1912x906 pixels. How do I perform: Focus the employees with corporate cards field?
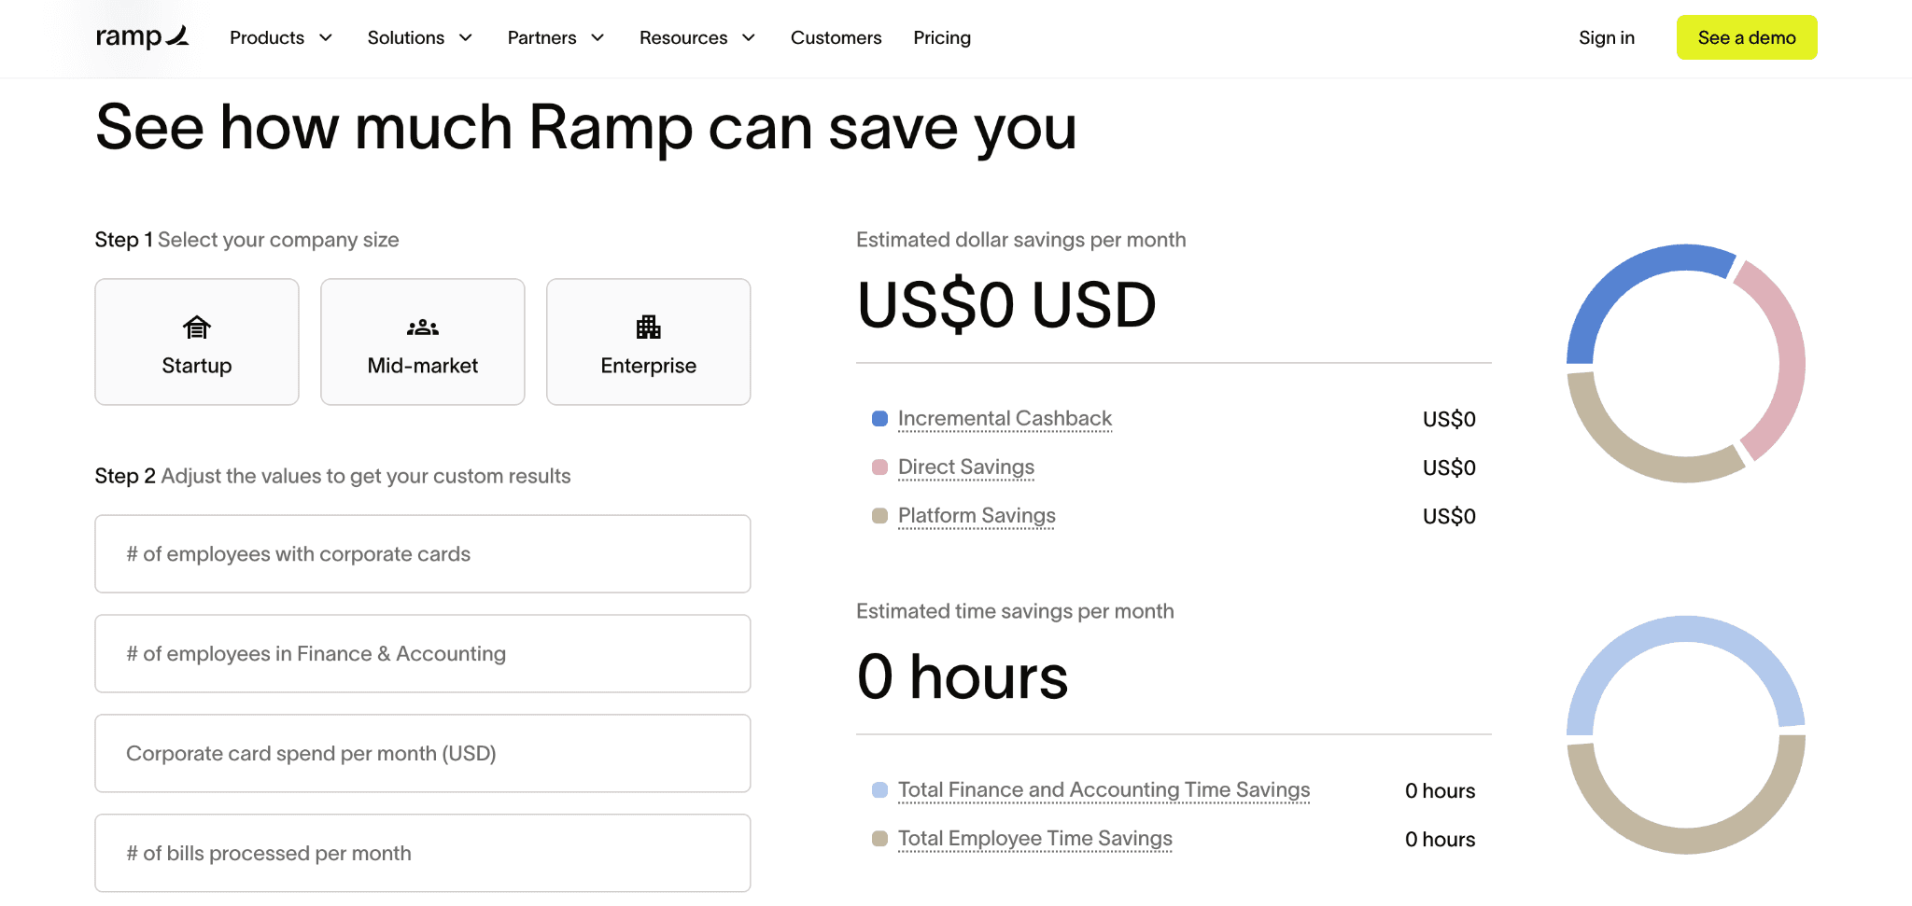click(423, 554)
